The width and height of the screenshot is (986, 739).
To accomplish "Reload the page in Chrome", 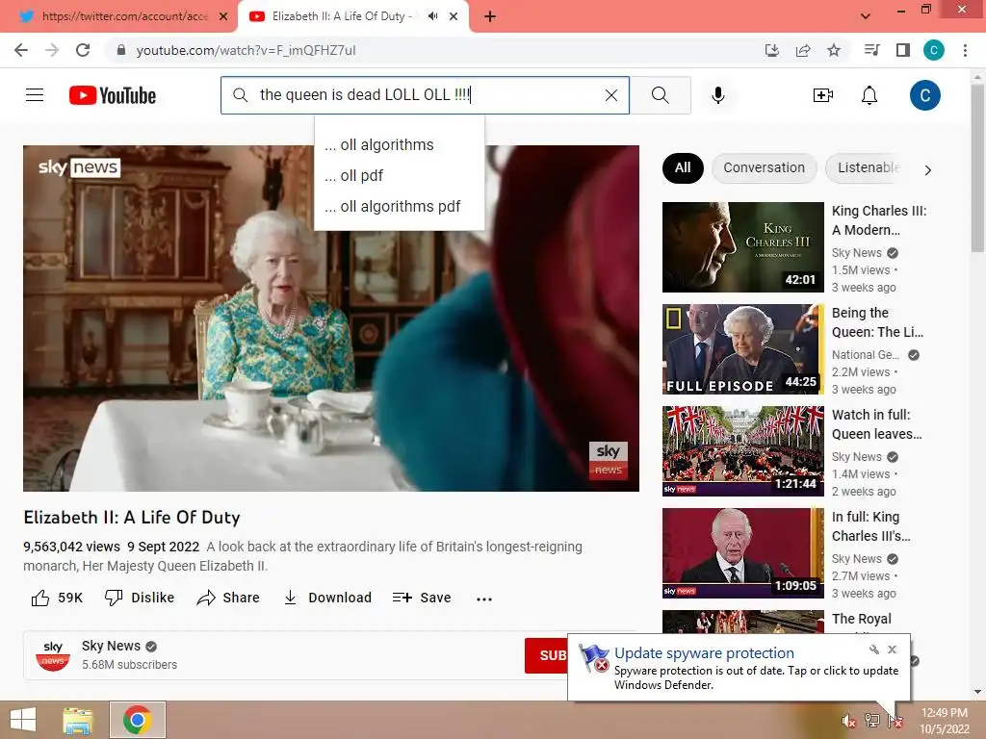I will tap(83, 50).
